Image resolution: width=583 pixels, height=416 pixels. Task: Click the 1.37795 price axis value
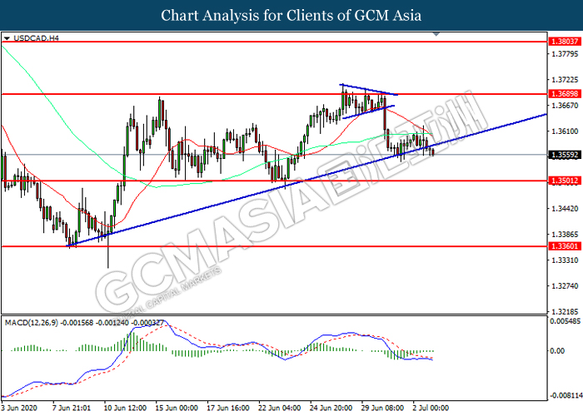(x=565, y=54)
